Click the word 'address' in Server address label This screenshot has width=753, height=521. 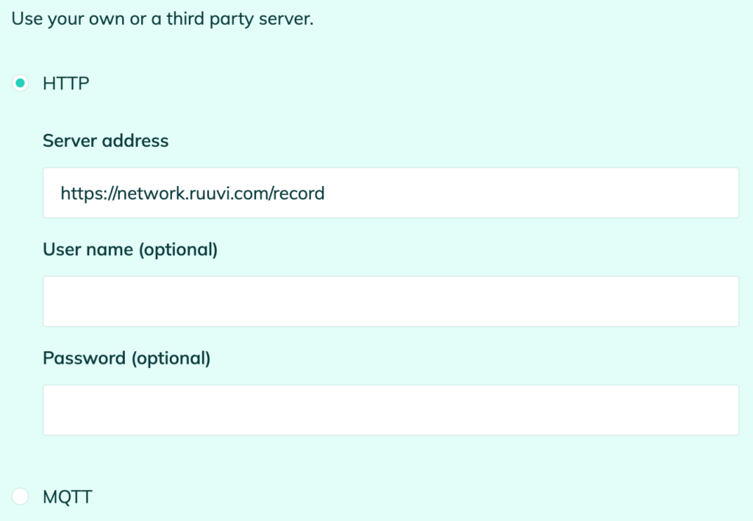point(135,140)
